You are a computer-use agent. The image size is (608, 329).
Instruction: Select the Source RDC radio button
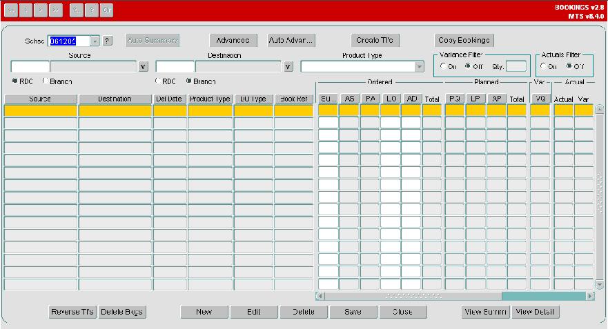click(x=14, y=81)
